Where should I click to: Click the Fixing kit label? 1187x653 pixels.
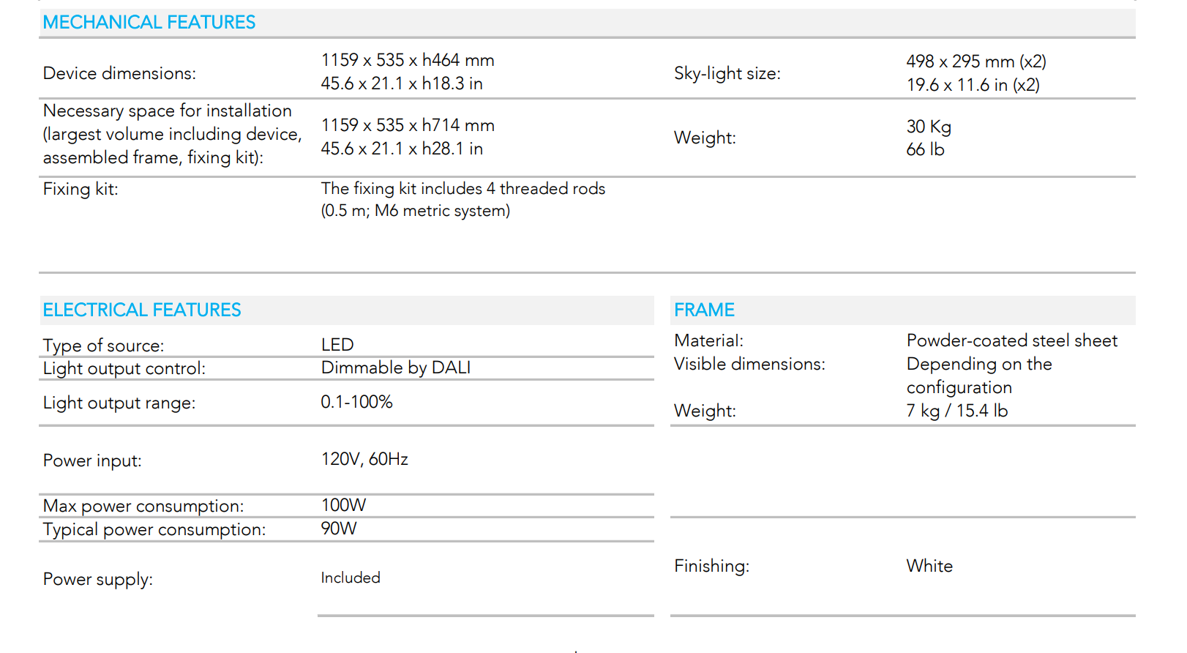click(x=80, y=189)
